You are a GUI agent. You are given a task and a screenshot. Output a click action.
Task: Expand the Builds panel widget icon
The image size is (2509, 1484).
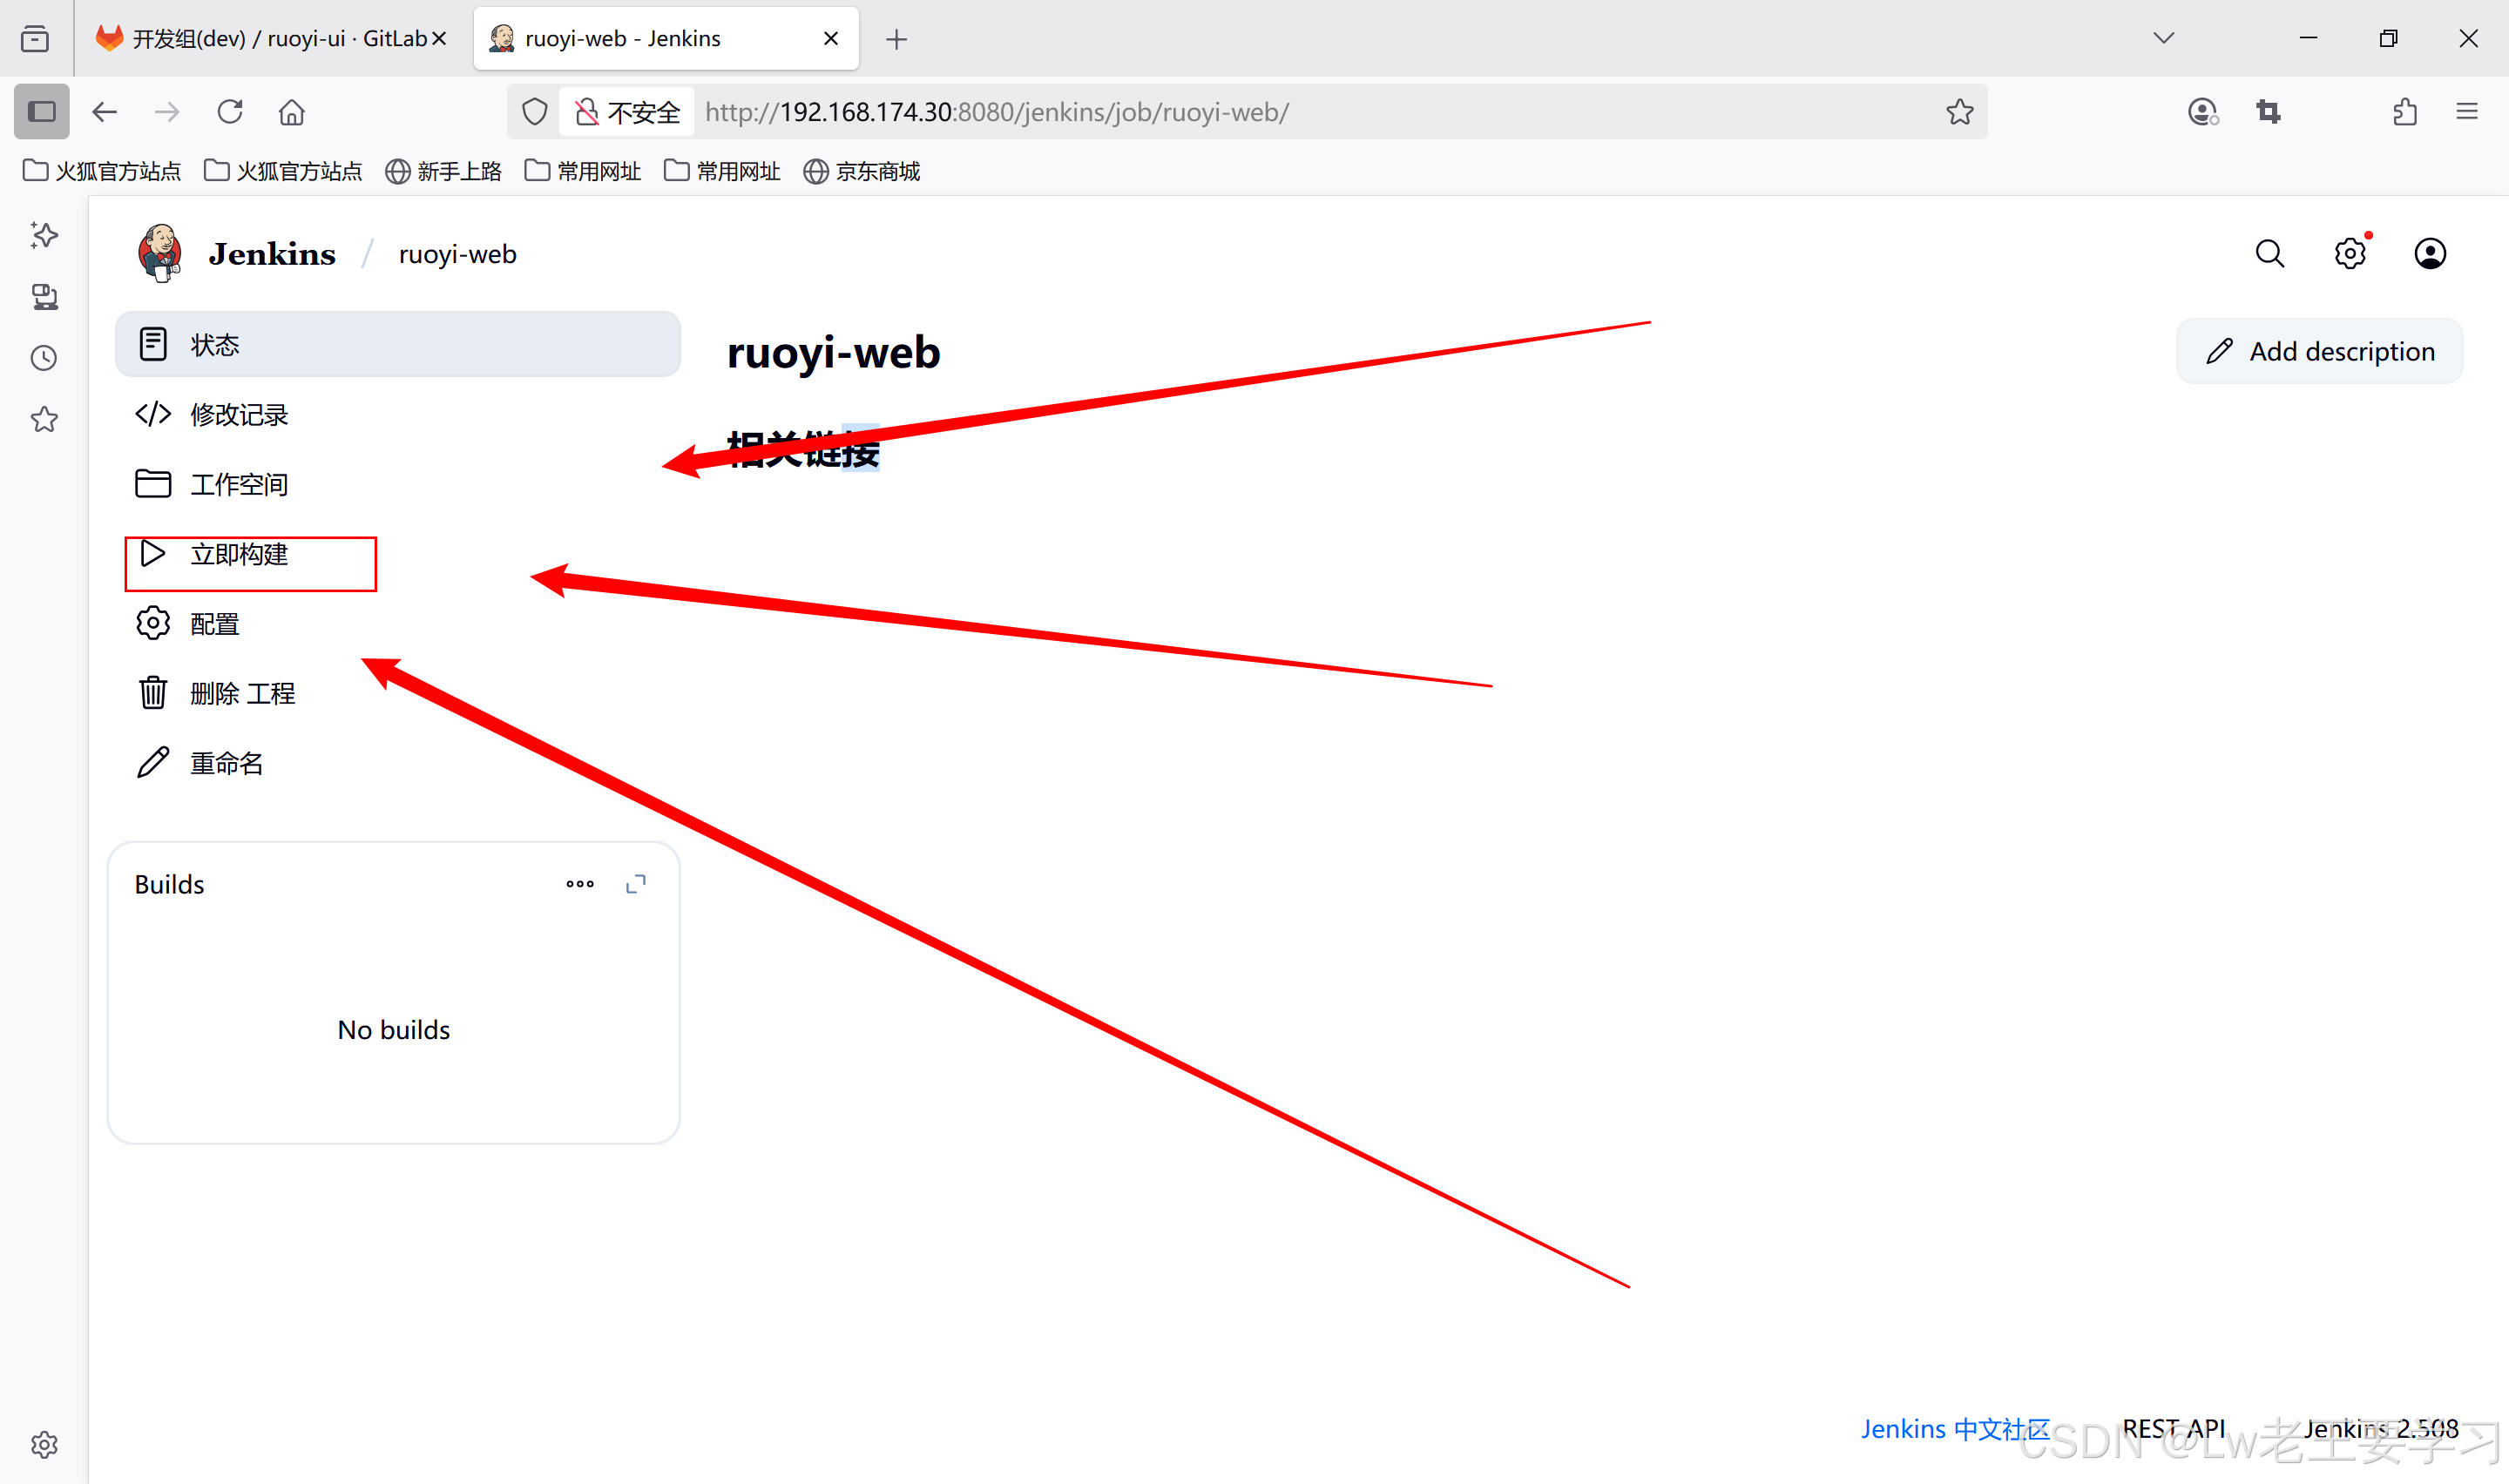(636, 884)
